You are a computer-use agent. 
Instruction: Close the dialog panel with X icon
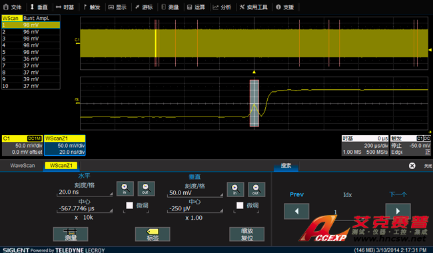412,166
